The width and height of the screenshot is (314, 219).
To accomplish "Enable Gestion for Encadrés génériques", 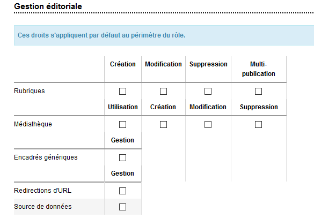I will (122, 157).
